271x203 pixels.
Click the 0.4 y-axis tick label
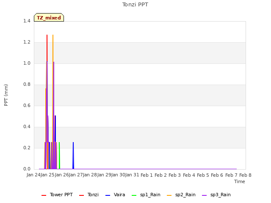[27, 127]
